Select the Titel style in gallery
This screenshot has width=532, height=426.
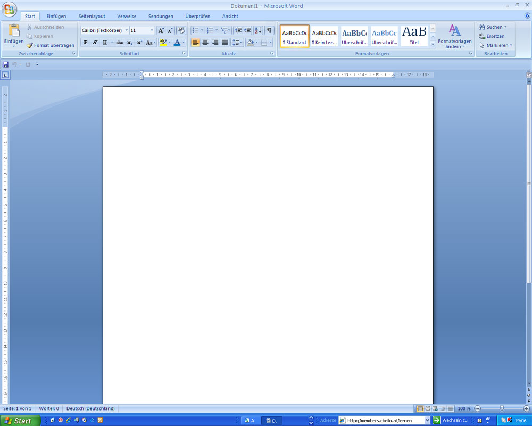(x=414, y=36)
